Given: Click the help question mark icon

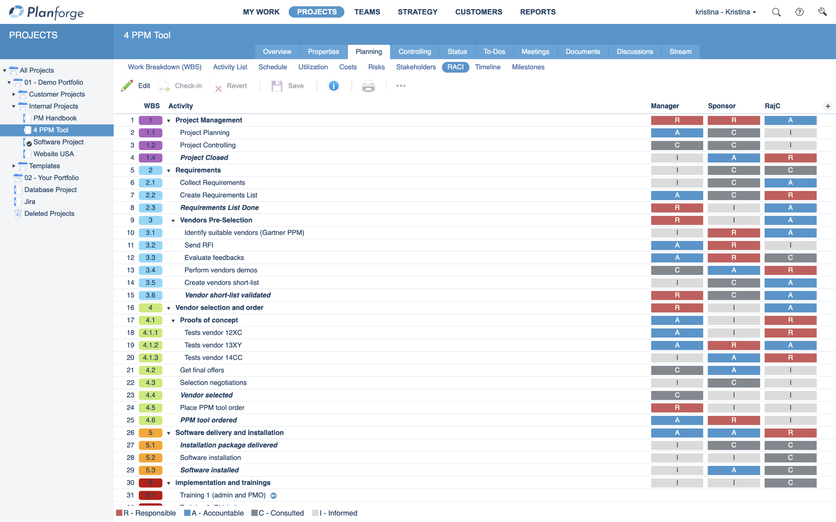Looking at the screenshot, I should [799, 12].
